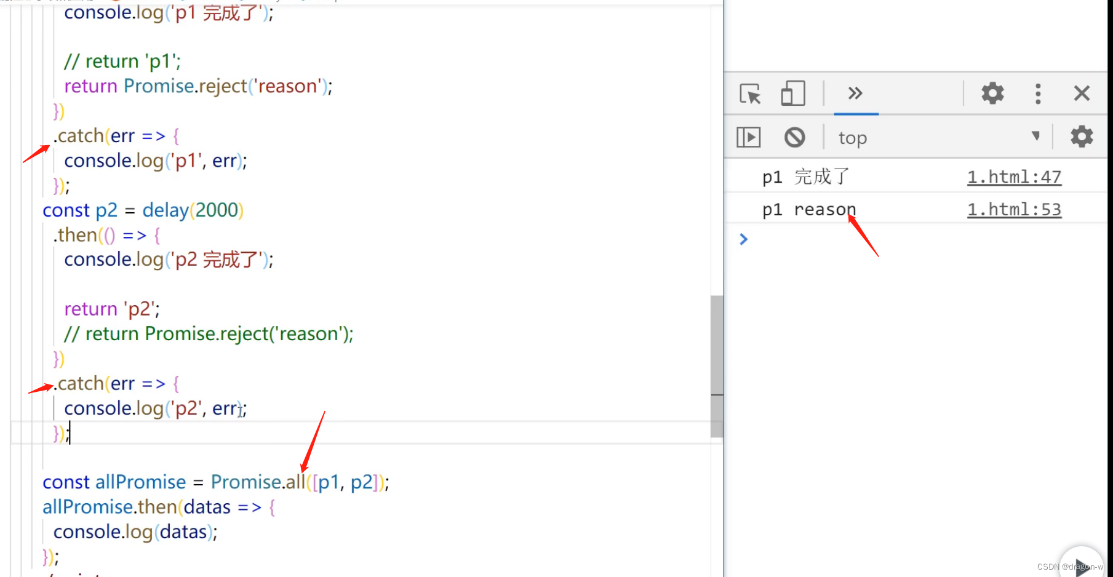This screenshot has height=577, width=1113.
Task: Click the allPromise.then(datas => line
Action: point(159,507)
